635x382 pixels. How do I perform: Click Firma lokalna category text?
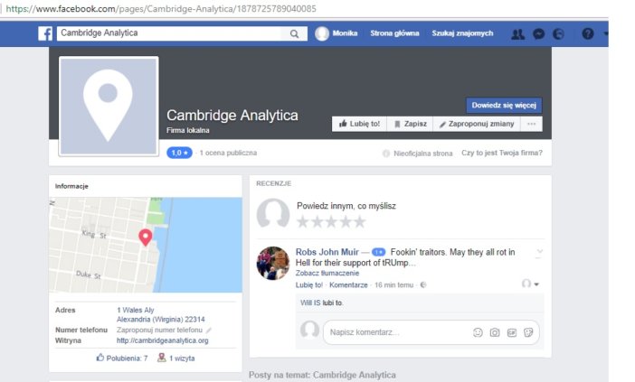(x=188, y=130)
